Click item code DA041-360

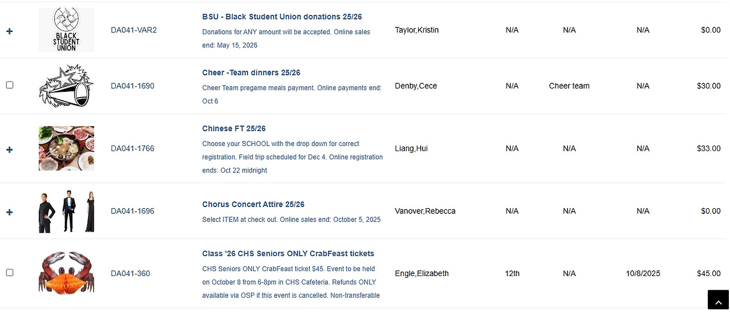130,274
